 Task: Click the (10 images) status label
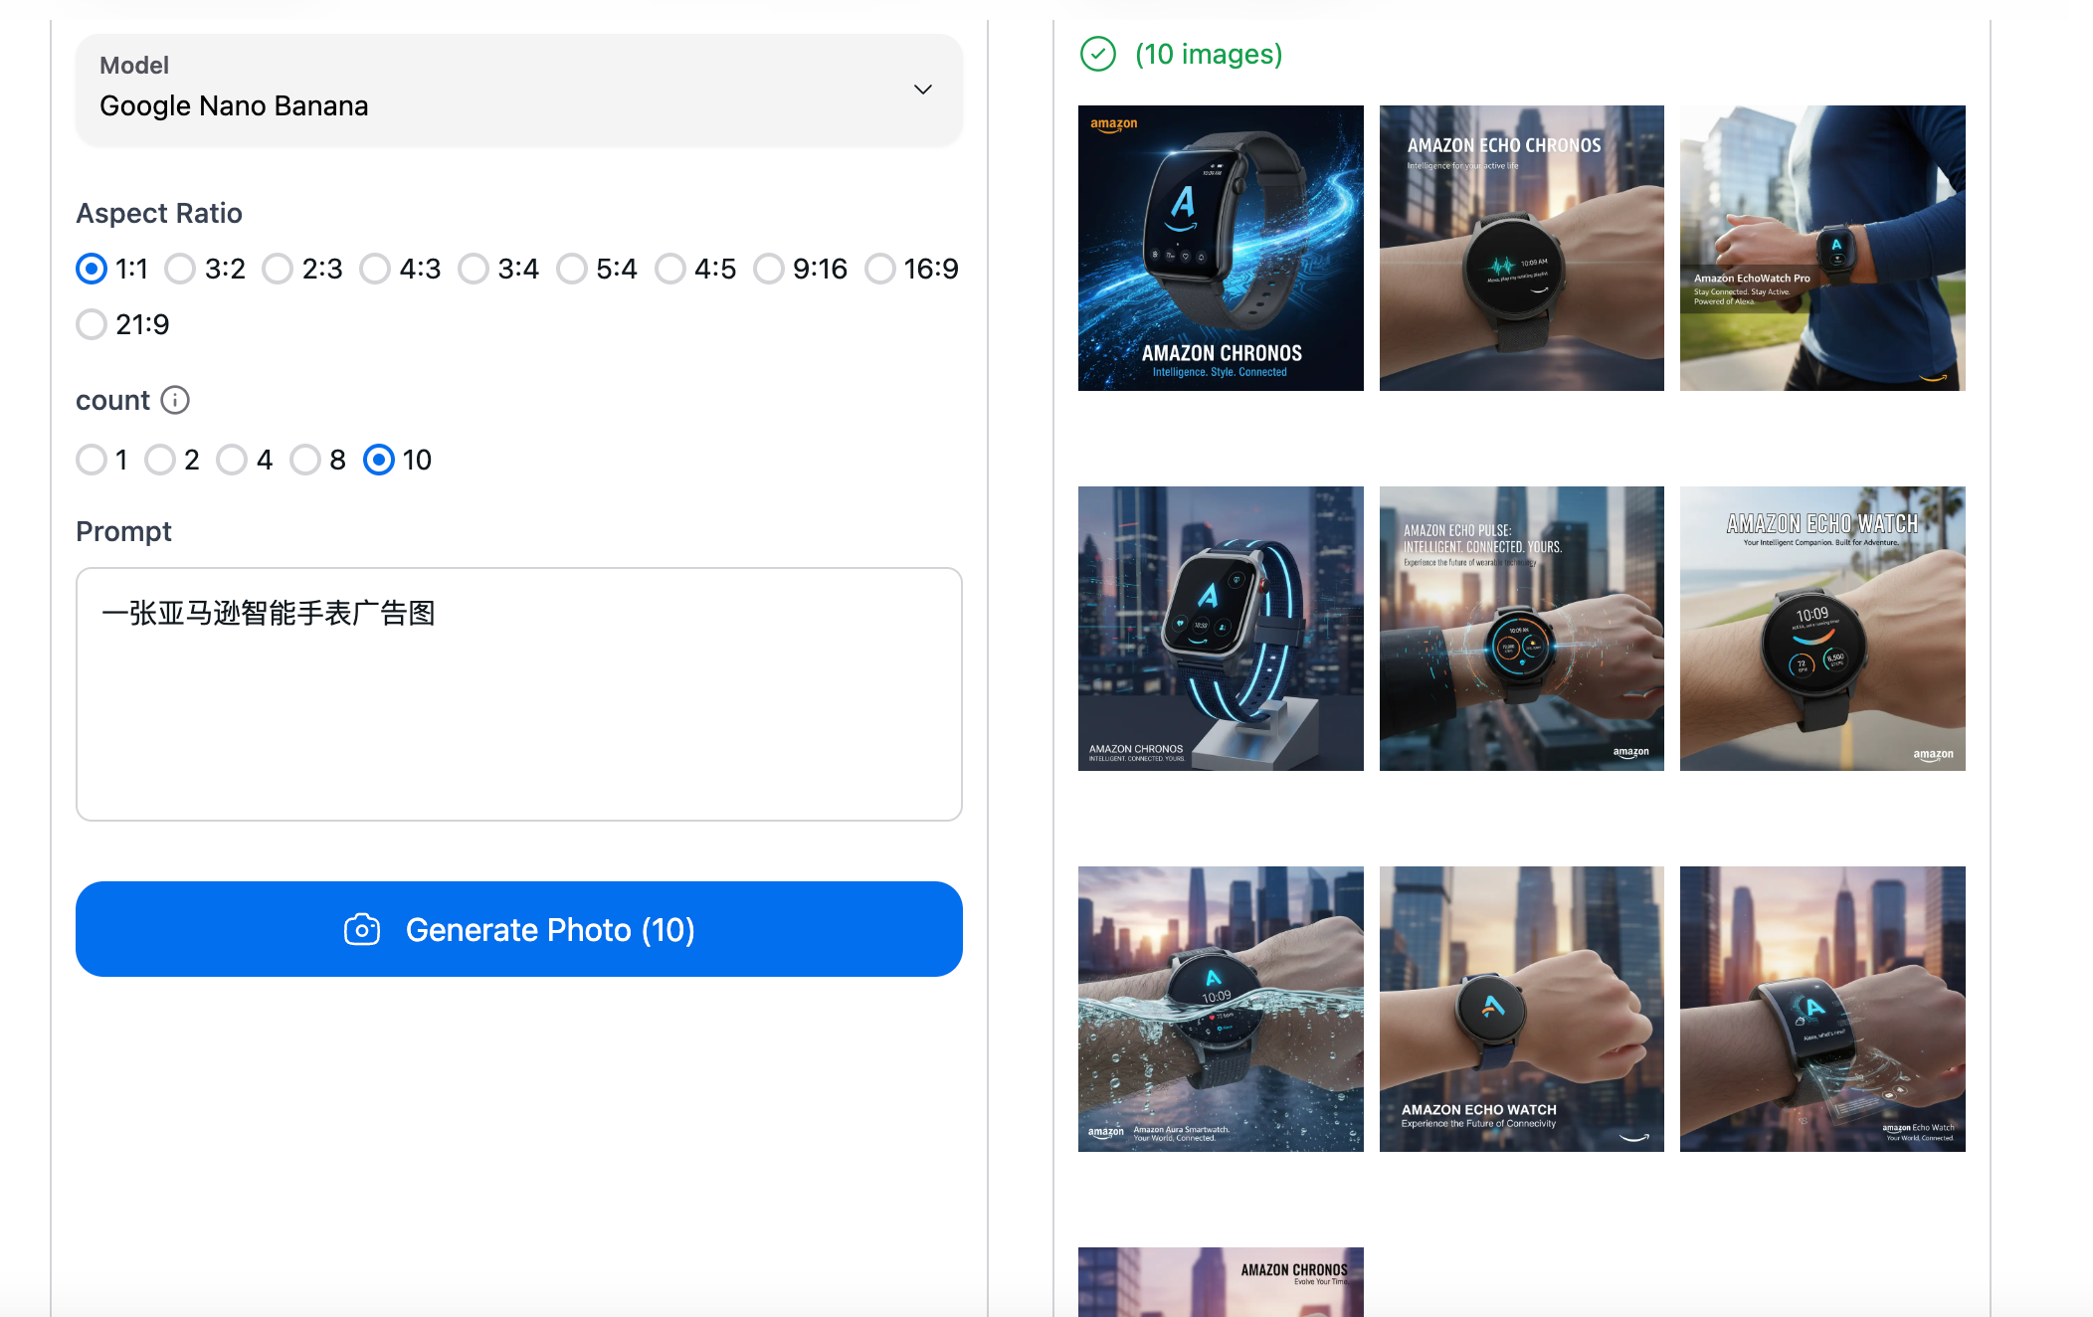tap(1209, 54)
